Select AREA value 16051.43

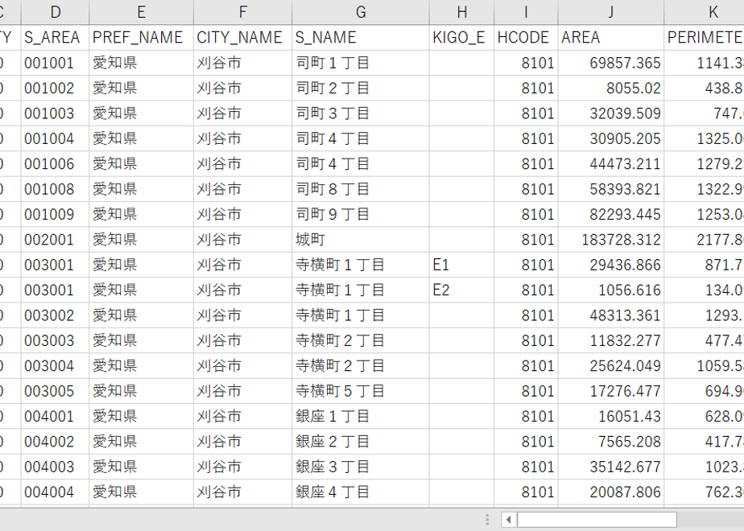pyautogui.click(x=610, y=416)
